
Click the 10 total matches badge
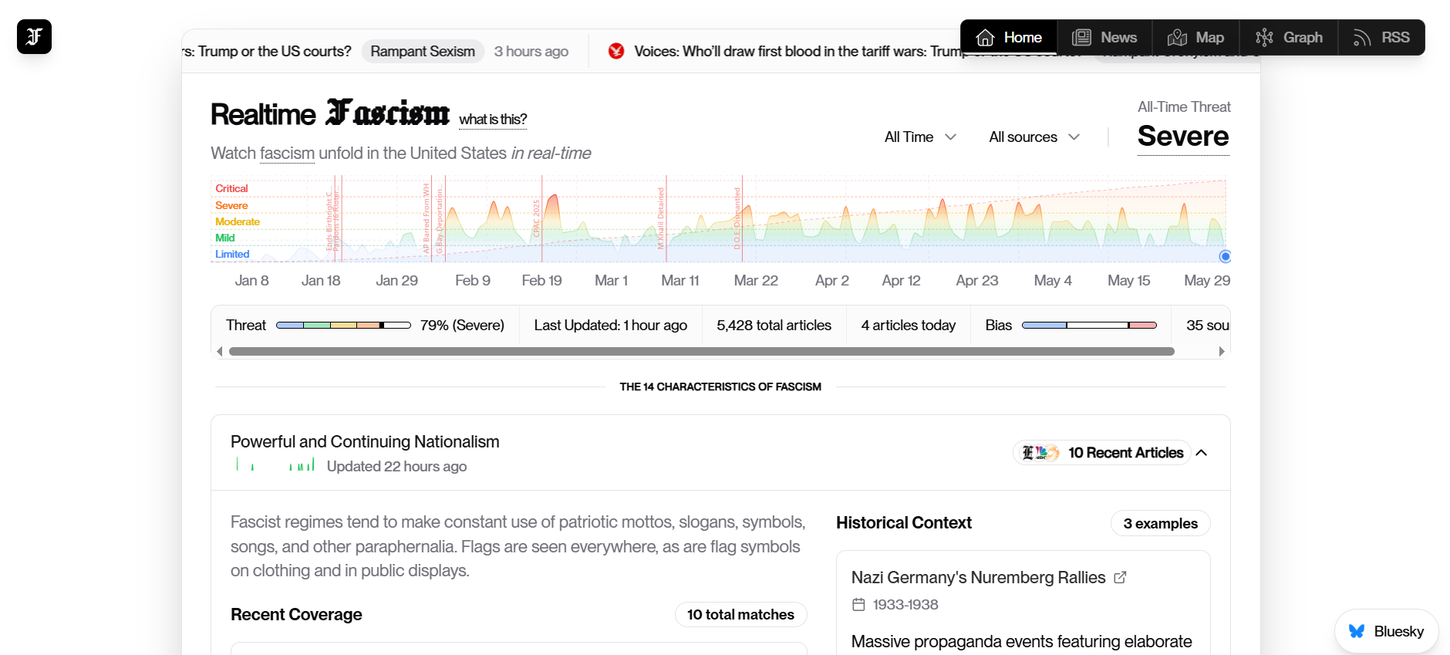(740, 614)
